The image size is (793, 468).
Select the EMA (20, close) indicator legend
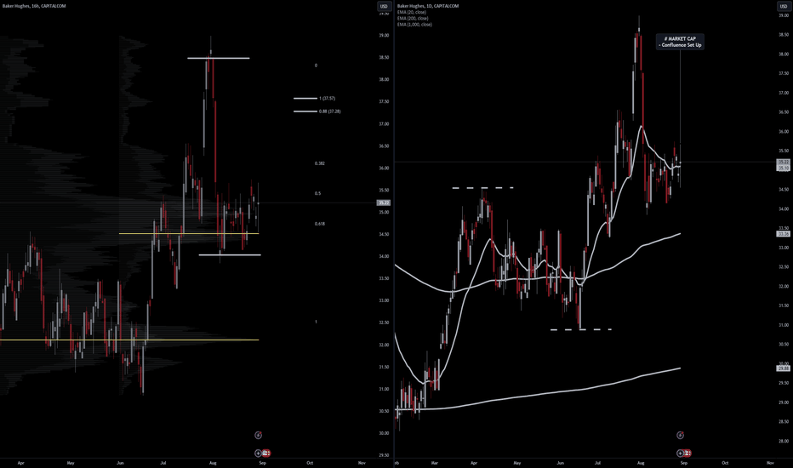pyautogui.click(x=412, y=12)
